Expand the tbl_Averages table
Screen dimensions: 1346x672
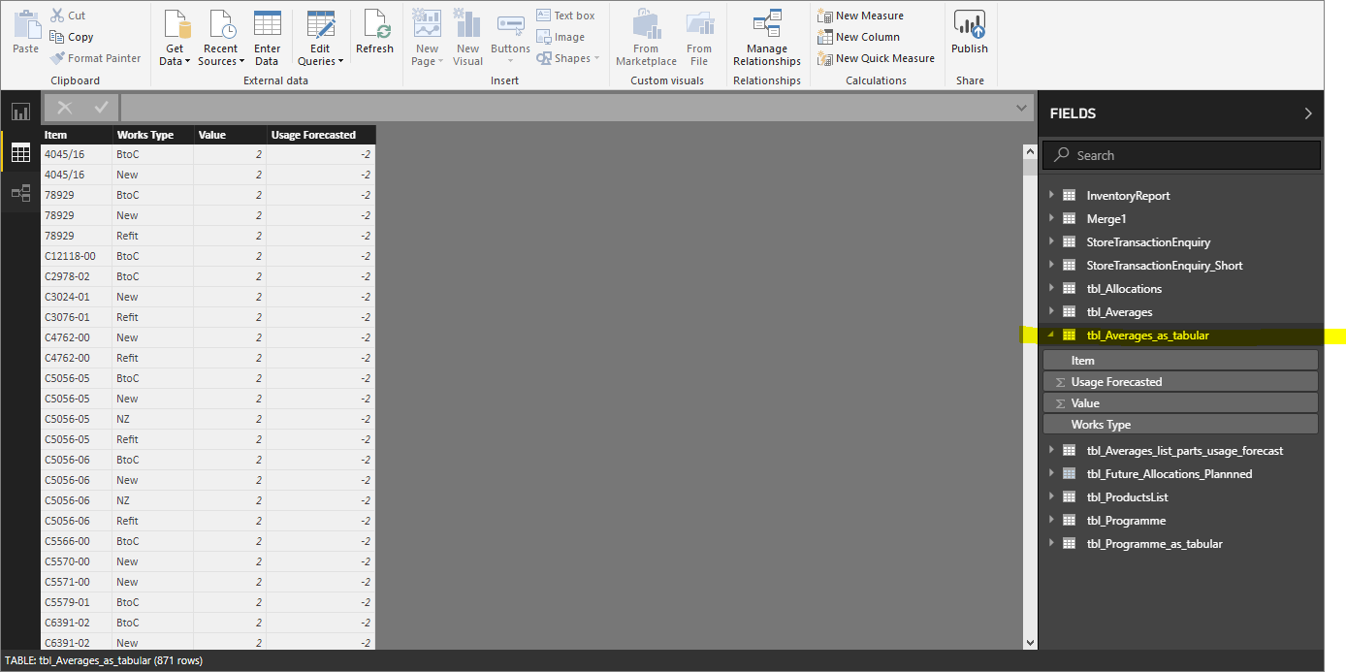coord(1051,311)
